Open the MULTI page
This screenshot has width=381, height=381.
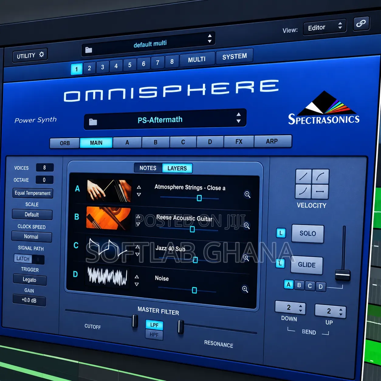click(x=197, y=60)
